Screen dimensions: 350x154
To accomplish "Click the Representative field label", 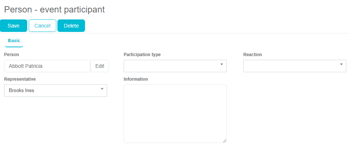I will (20, 79).
